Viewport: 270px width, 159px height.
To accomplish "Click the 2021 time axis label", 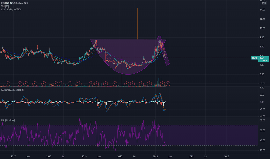I will (155, 156).
